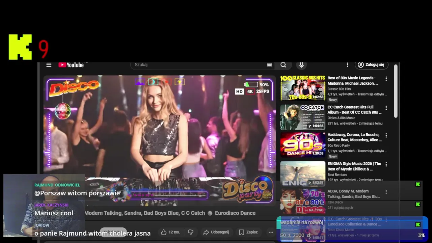The image size is (432, 243).
Task: Click the magnifier search button
Action: pyautogui.click(x=283, y=65)
